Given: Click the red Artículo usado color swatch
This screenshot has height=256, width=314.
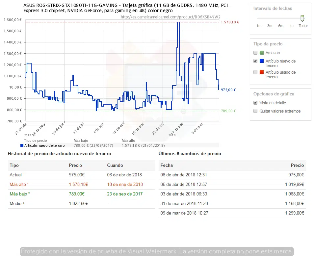Looking at the screenshot, I should [x=262, y=72].
